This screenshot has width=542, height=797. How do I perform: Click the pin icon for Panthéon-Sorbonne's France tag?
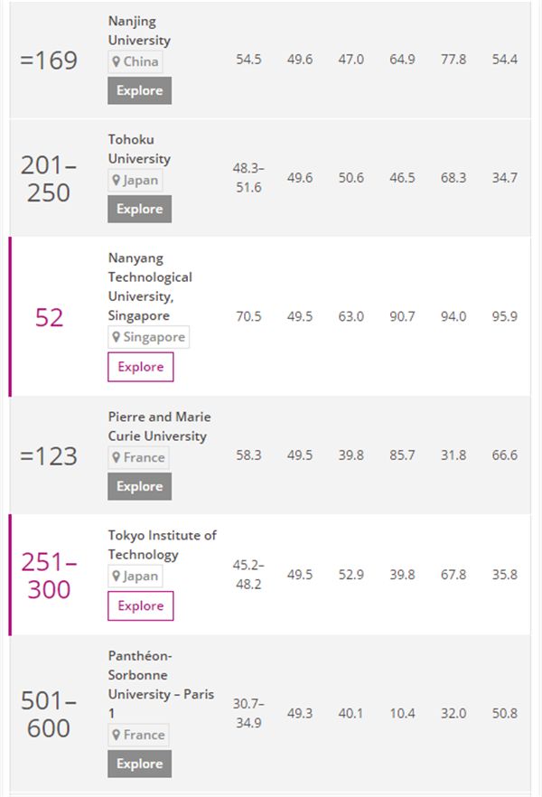[117, 735]
